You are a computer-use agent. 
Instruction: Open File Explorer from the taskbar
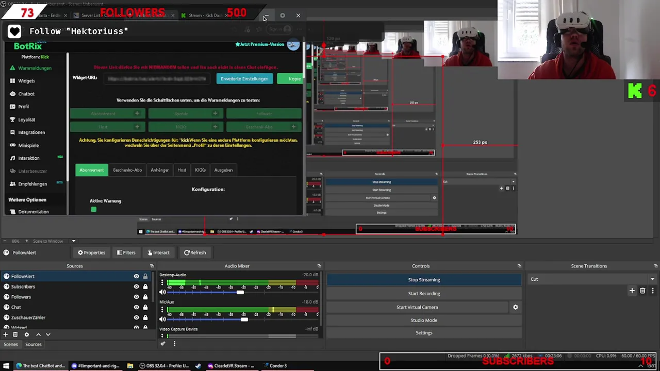[130, 366]
